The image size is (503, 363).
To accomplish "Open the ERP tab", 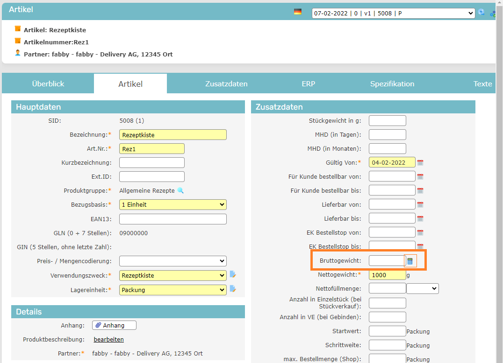I will tap(309, 84).
